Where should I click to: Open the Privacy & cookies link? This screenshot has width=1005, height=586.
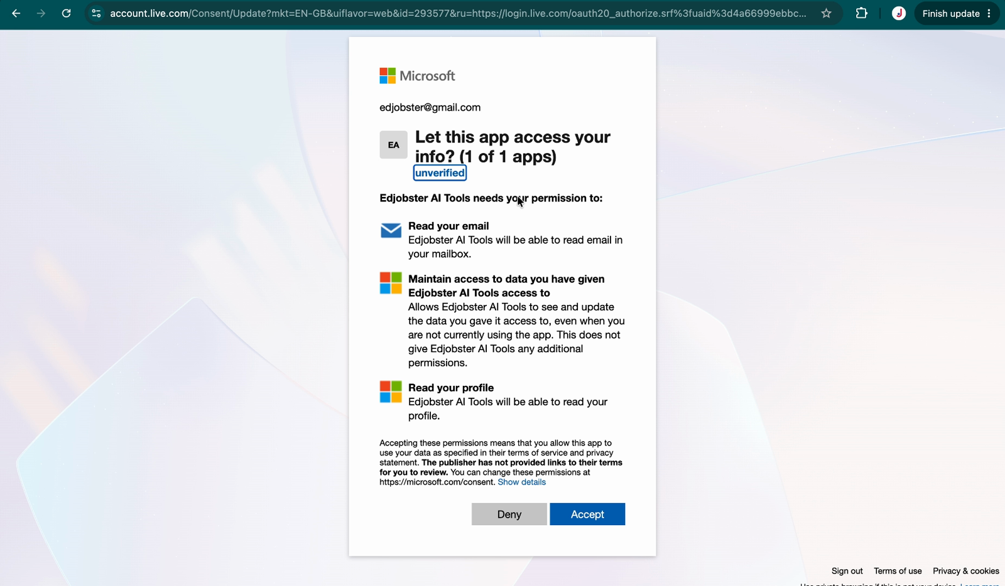(x=965, y=571)
